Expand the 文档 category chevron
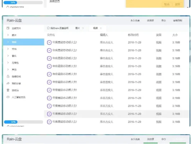Image resolution: width=192 pixels, height=144 pixels. click(8, 49)
